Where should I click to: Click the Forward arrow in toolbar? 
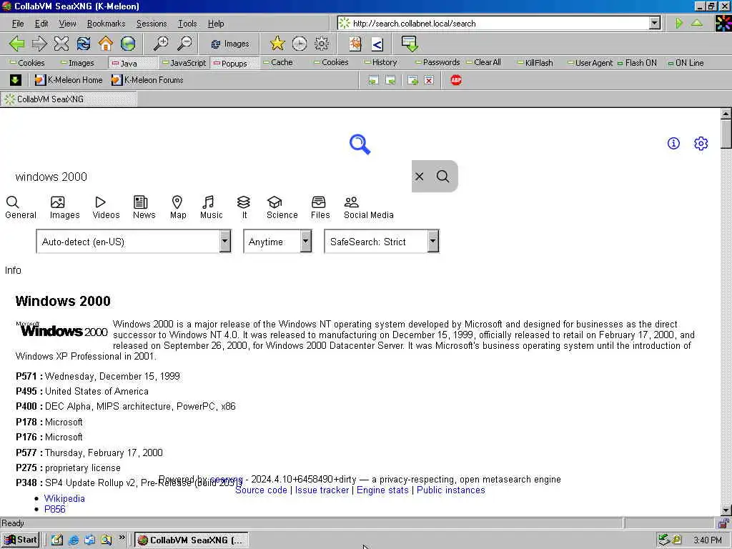tap(39, 44)
